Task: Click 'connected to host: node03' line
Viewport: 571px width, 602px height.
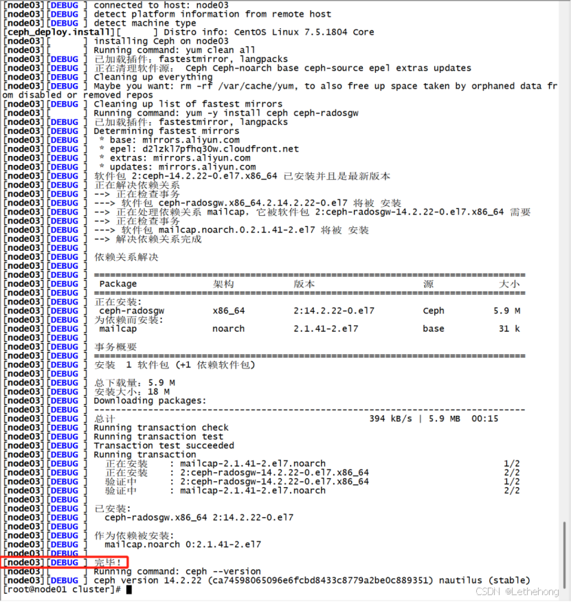Action: (x=161, y=5)
